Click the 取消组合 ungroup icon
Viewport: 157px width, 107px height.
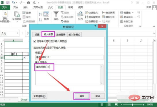point(121,17)
